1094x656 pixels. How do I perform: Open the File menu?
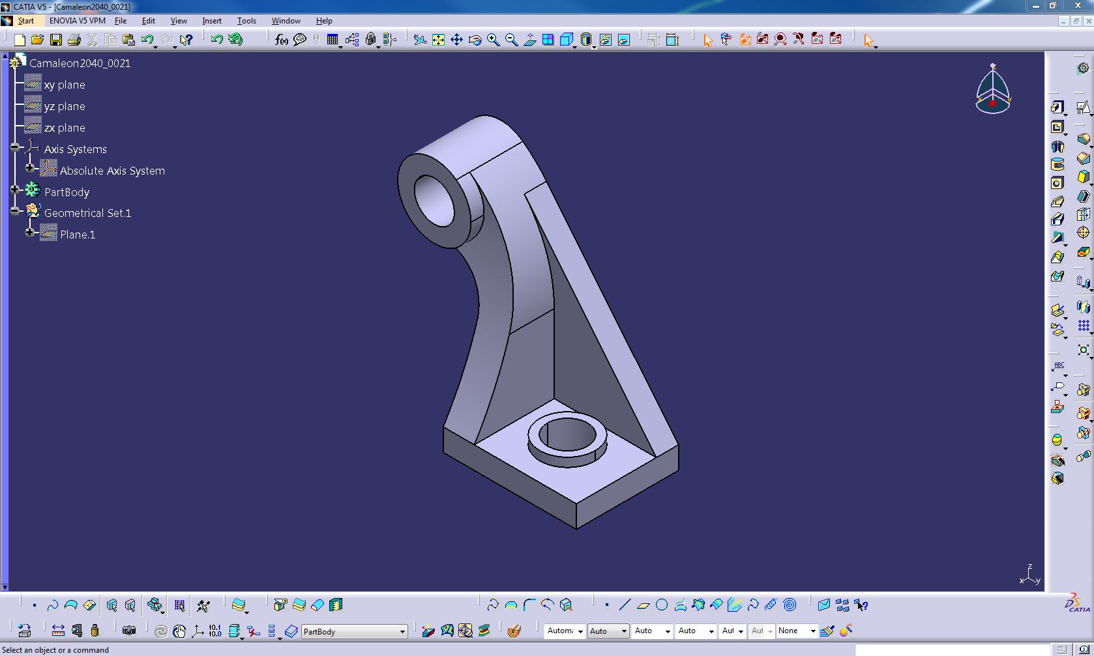click(x=121, y=21)
